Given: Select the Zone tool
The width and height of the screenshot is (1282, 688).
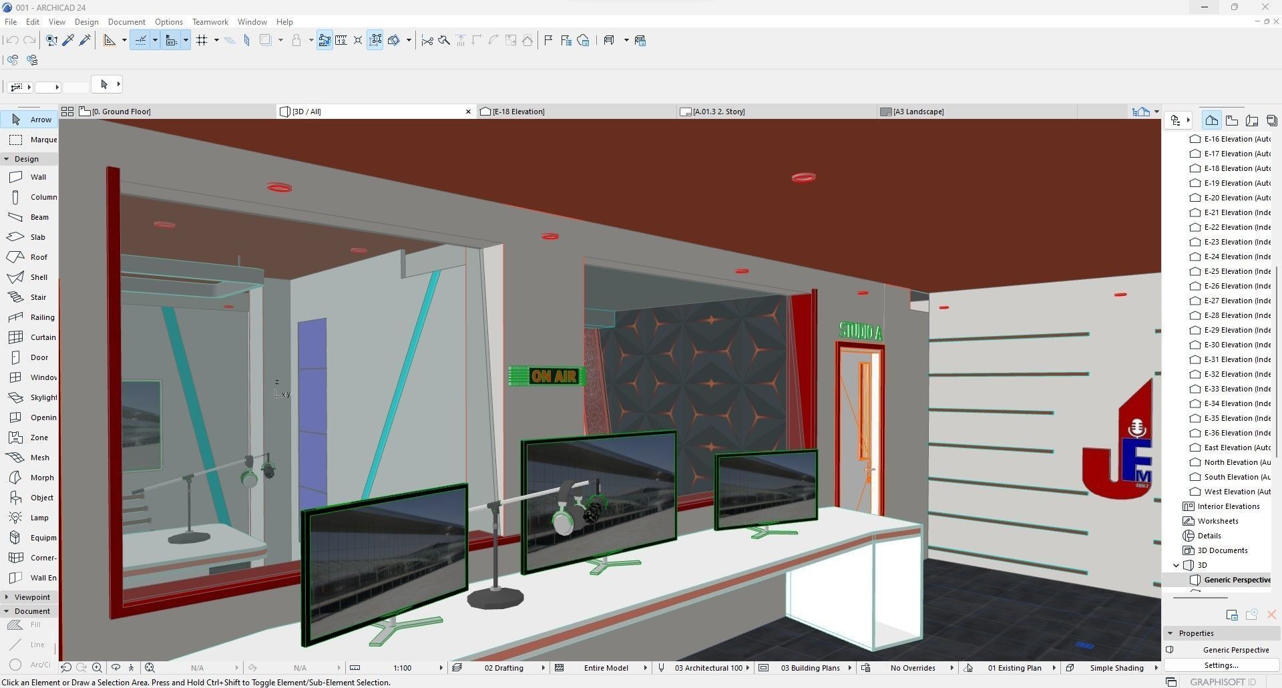Looking at the screenshot, I should tap(41, 437).
